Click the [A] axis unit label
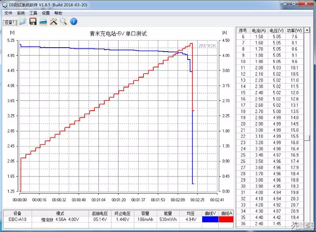316x232 pixels. pyautogui.click(x=224, y=33)
